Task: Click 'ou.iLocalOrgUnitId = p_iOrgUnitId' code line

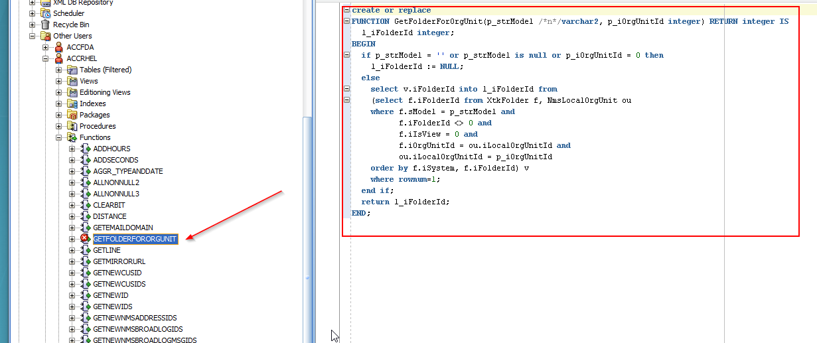Action: 475,157
